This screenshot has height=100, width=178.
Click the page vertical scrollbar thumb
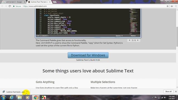(177, 37)
